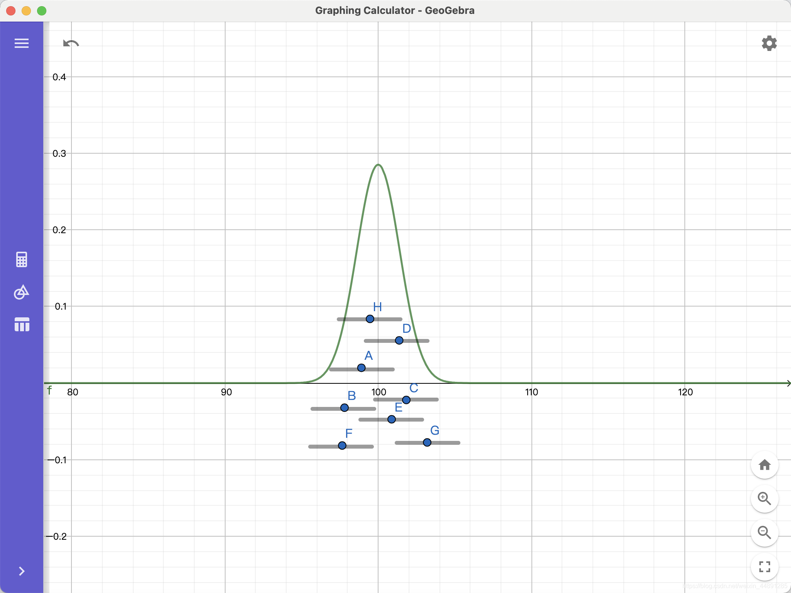Enter fullscreen mode

pos(764,566)
